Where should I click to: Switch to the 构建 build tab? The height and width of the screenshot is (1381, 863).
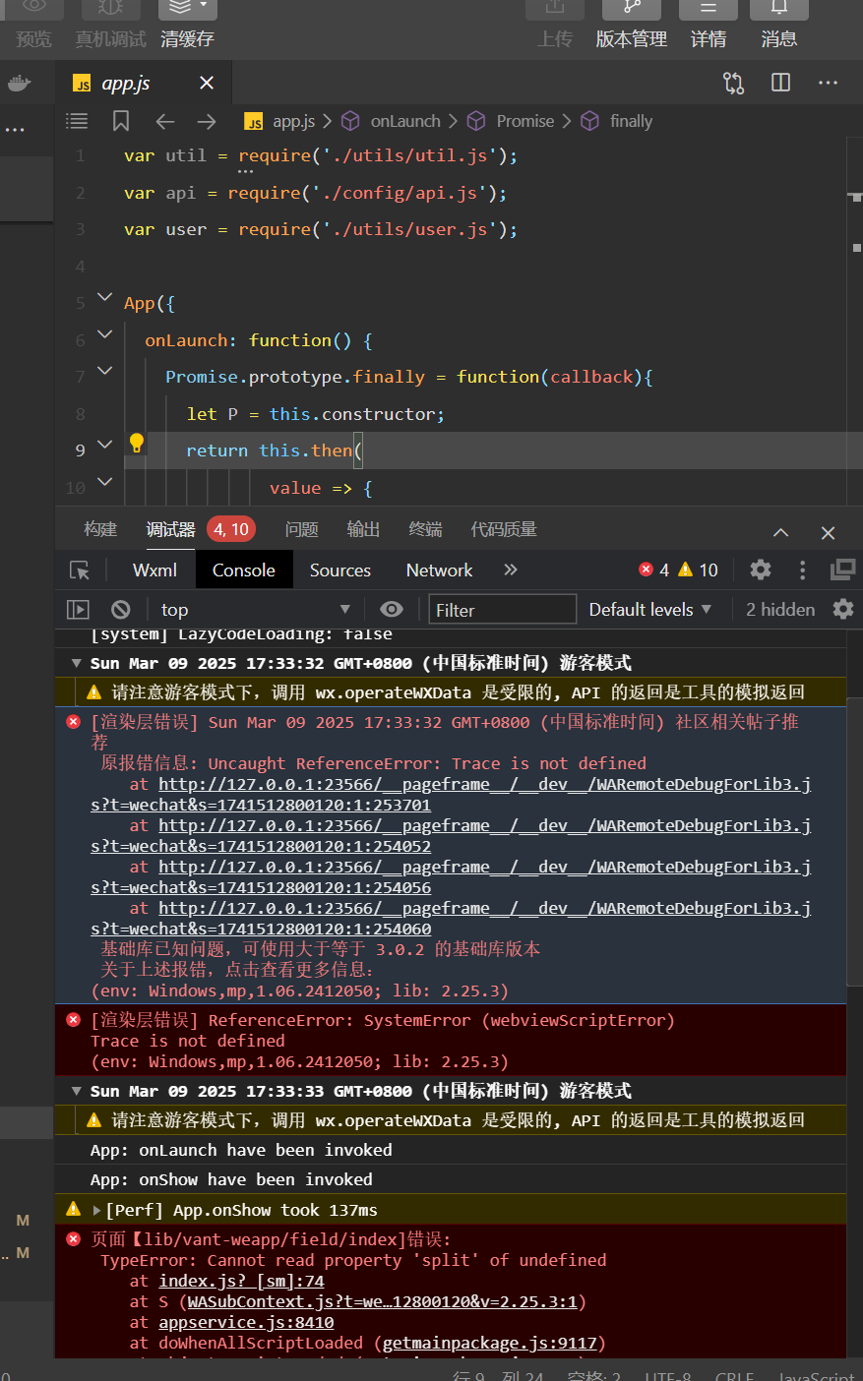[x=100, y=529]
